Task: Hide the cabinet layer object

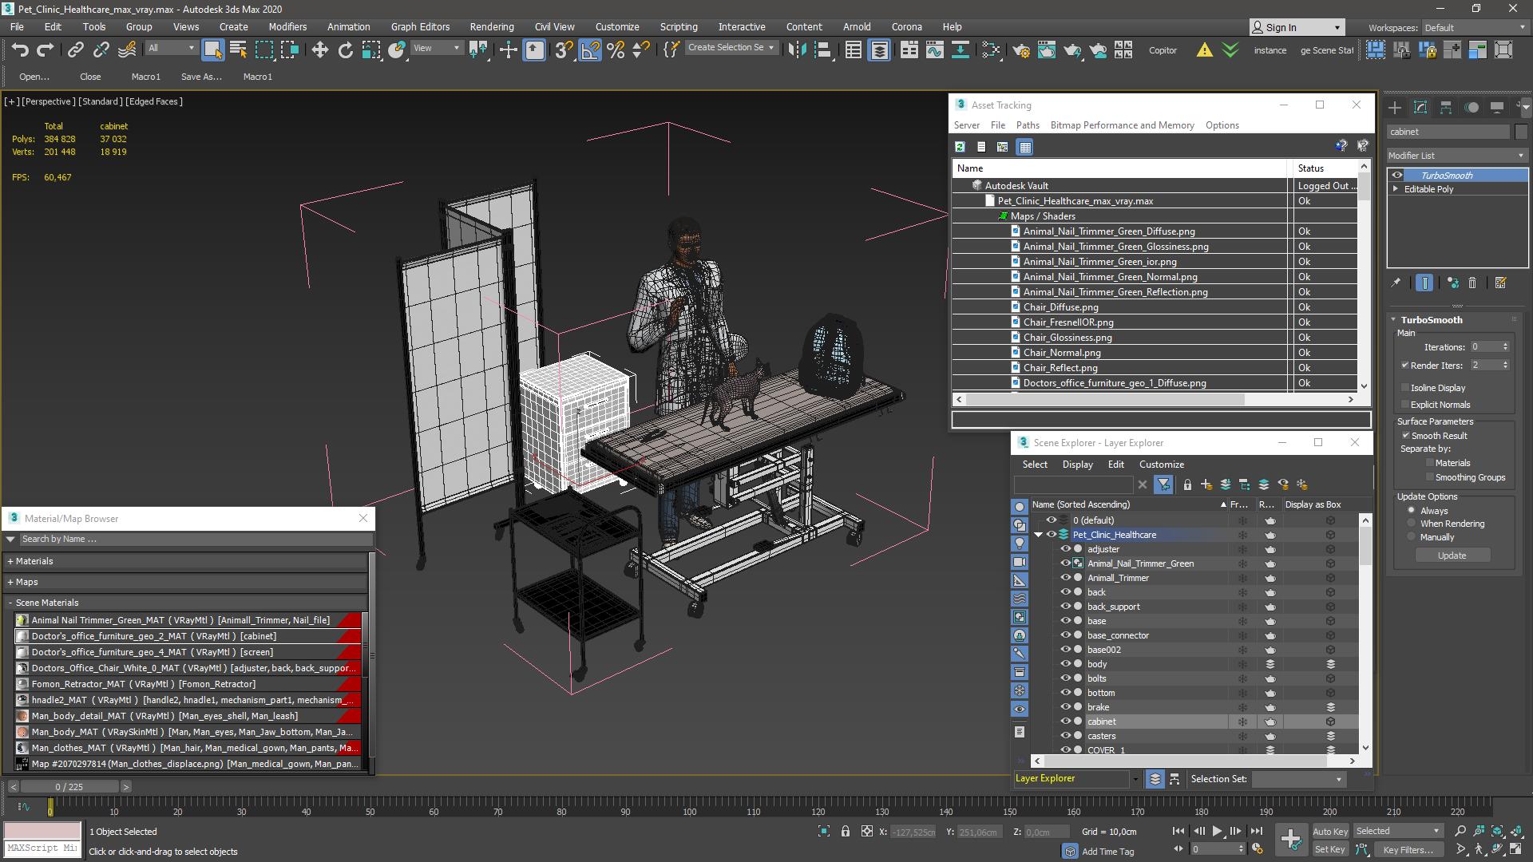Action: [x=1065, y=722]
